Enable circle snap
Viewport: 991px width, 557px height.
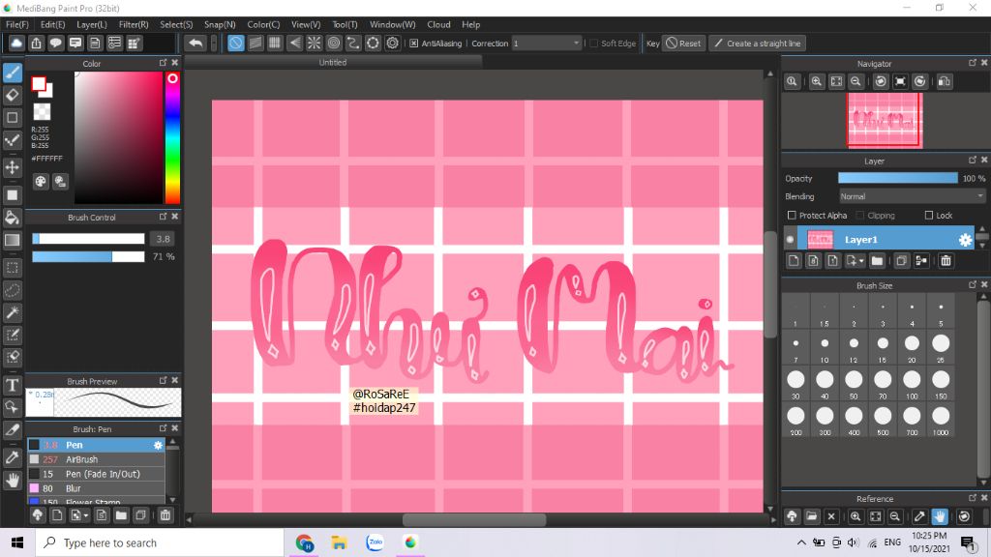click(x=334, y=43)
